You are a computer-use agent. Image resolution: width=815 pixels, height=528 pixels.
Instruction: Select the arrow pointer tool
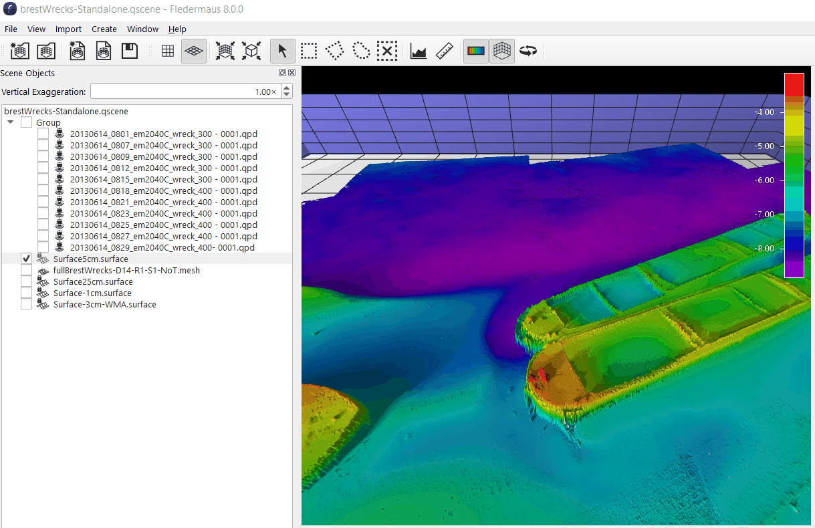pyautogui.click(x=282, y=51)
